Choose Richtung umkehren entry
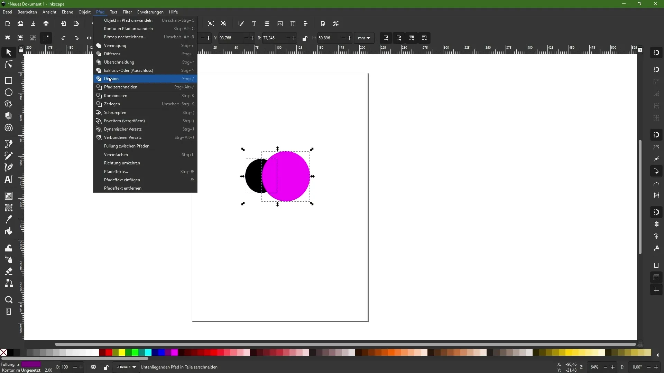 pyautogui.click(x=145, y=163)
